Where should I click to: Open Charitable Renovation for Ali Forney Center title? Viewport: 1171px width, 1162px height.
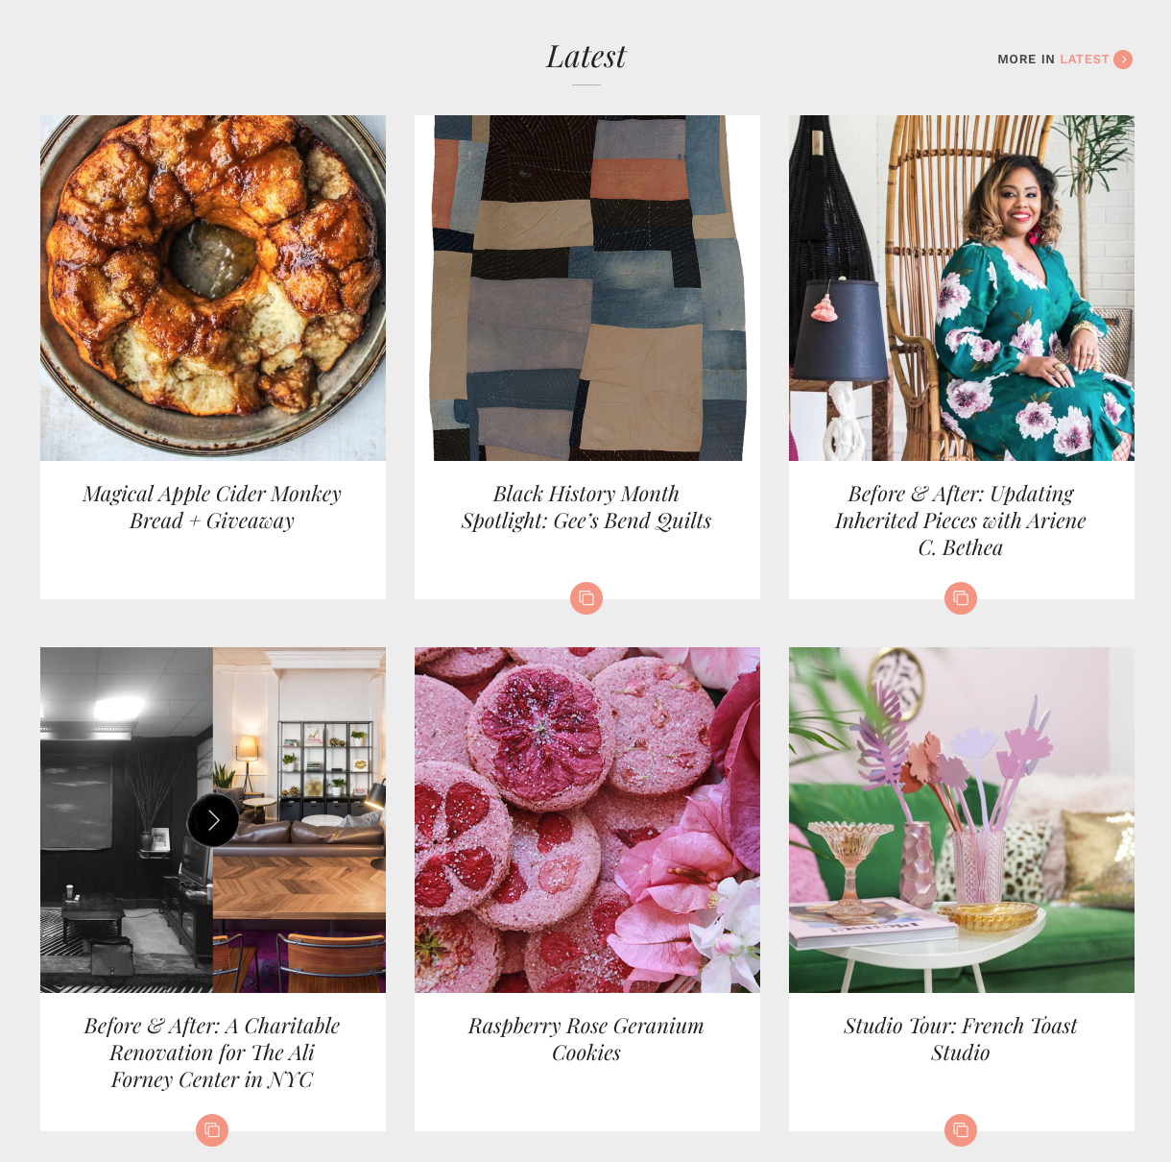click(212, 1053)
